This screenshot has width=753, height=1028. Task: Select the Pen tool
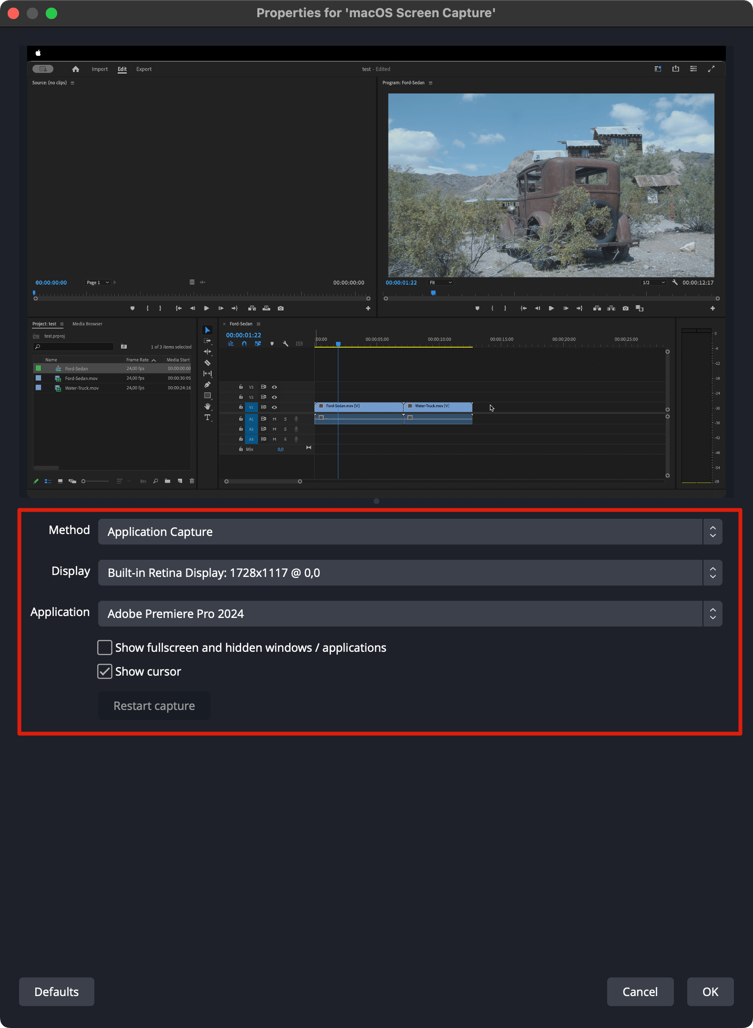pyautogui.click(x=207, y=385)
